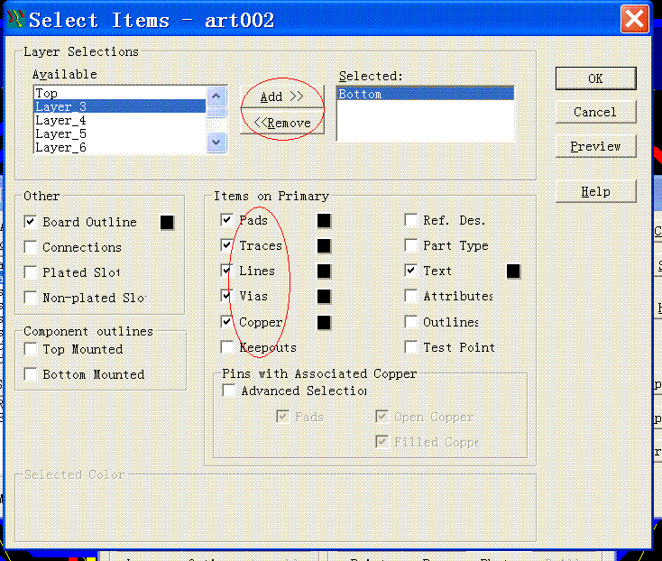Select Layer_5 in Available list

(119, 133)
